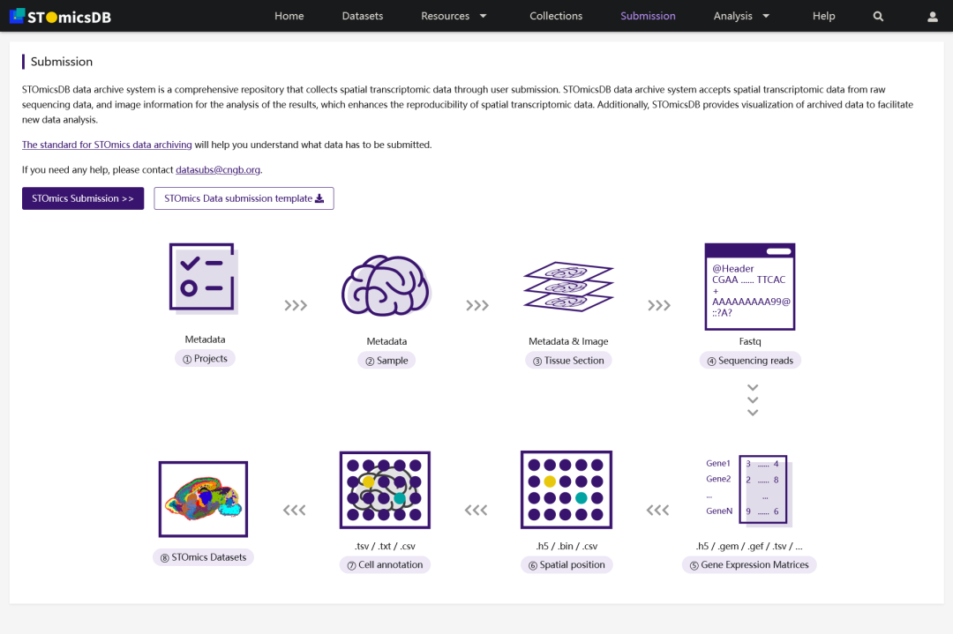953x634 pixels.
Task: Open the Collections page
Action: [x=556, y=17]
